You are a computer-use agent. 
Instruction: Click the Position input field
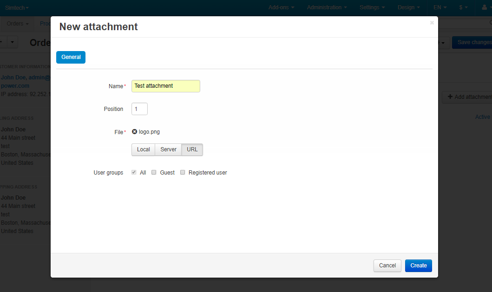click(139, 109)
